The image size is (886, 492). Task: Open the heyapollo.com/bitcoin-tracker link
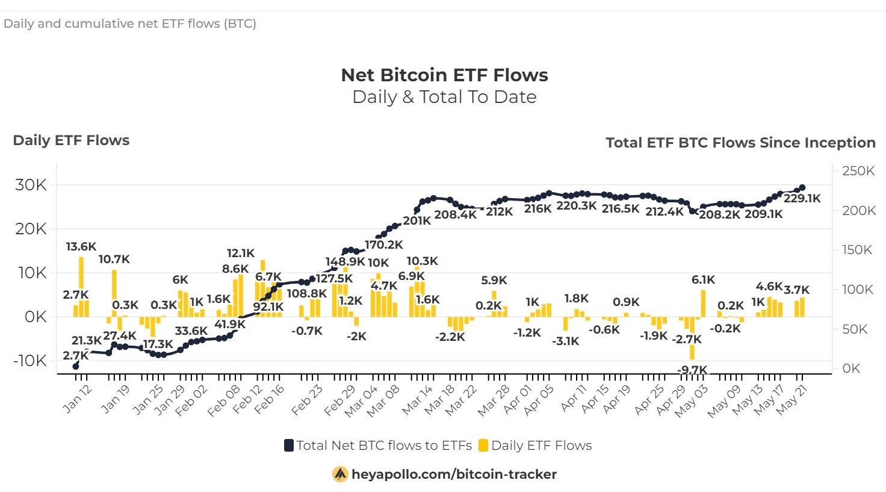454,475
